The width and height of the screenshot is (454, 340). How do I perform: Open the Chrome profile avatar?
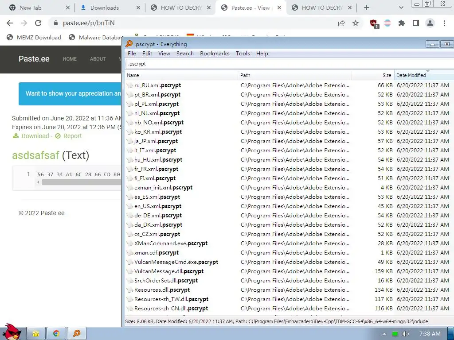point(430,23)
